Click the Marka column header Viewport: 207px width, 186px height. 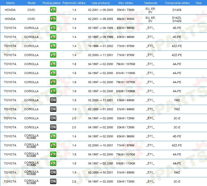click(10, 3)
